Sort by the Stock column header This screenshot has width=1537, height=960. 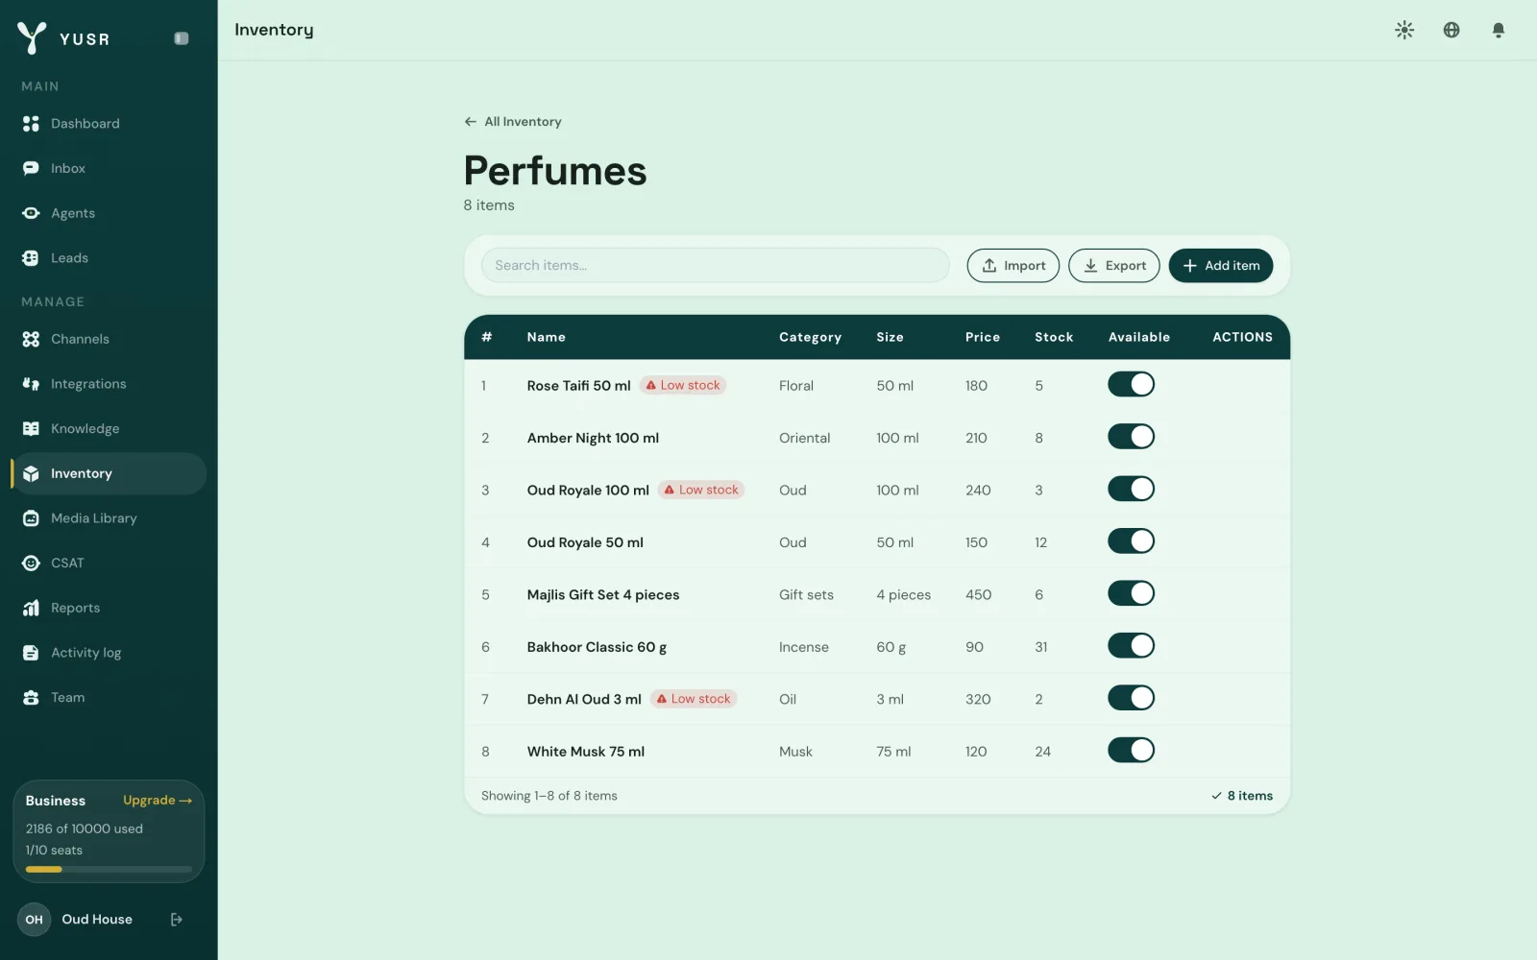tap(1054, 337)
